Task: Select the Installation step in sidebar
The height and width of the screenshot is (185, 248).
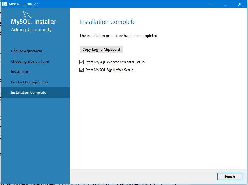Action: pos(20,72)
